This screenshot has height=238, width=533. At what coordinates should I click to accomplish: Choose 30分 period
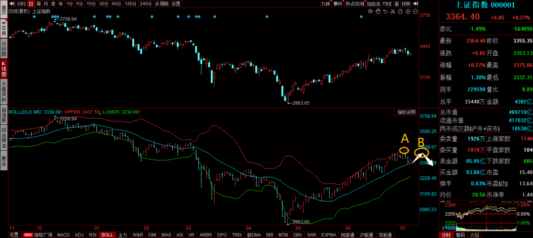(104, 4)
